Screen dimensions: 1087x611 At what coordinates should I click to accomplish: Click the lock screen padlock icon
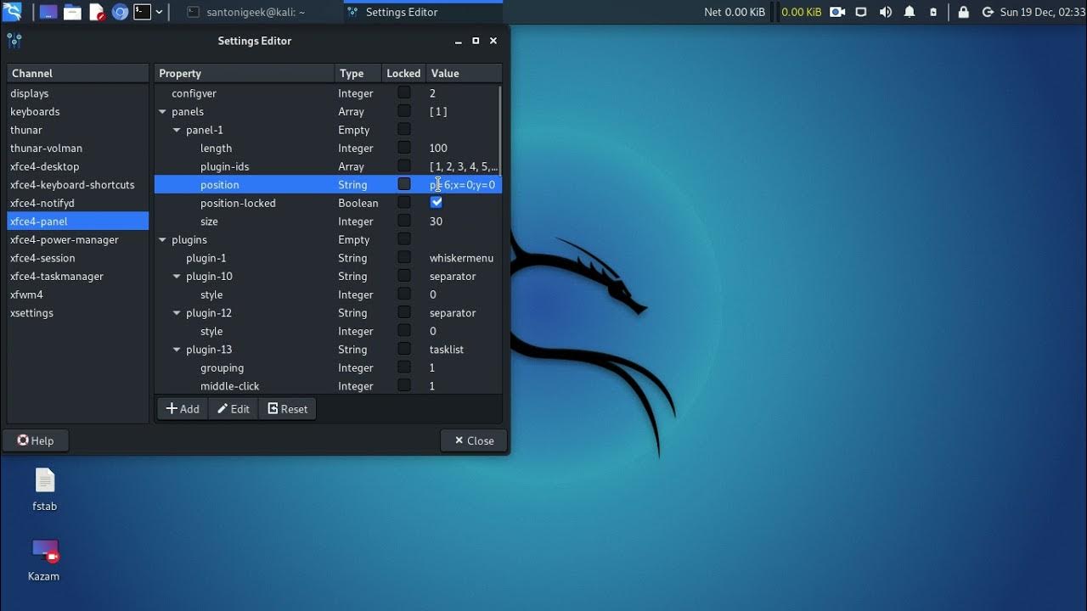point(963,12)
